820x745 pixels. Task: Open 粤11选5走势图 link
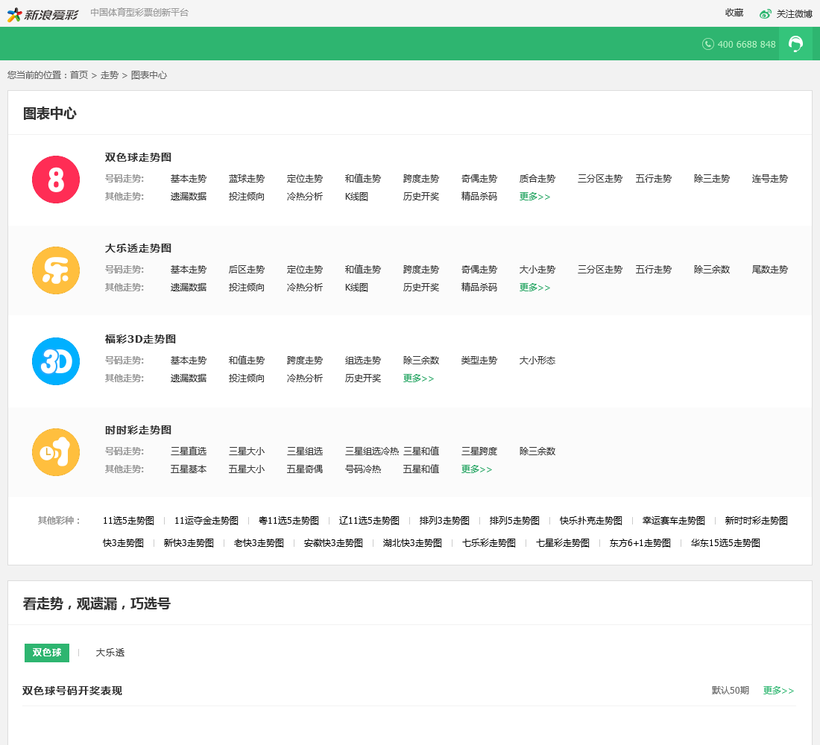[288, 521]
